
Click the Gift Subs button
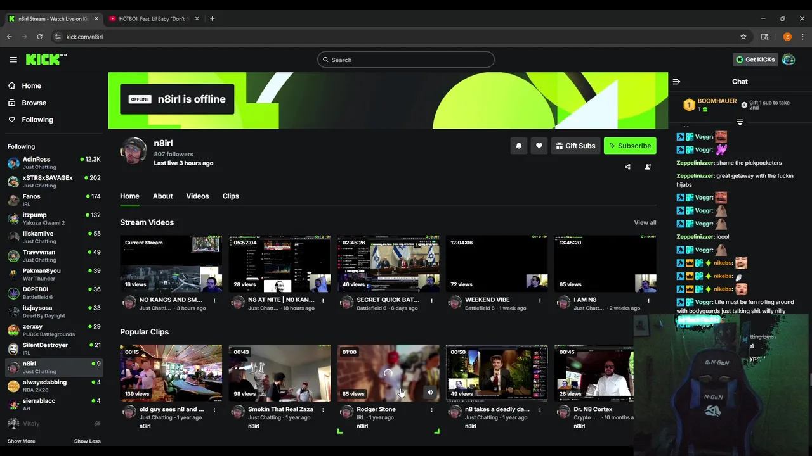click(575, 146)
